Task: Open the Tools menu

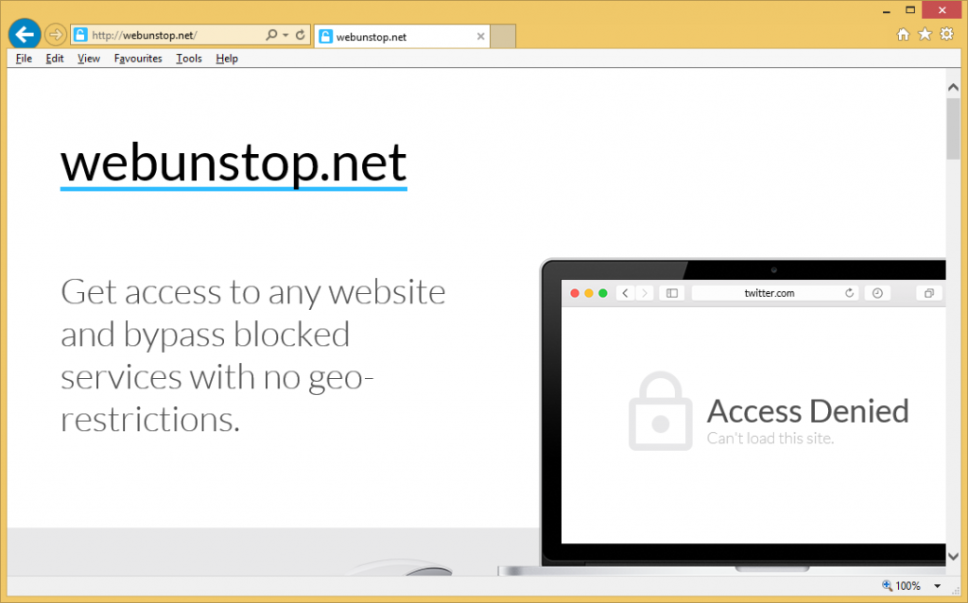Action: click(189, 59)
